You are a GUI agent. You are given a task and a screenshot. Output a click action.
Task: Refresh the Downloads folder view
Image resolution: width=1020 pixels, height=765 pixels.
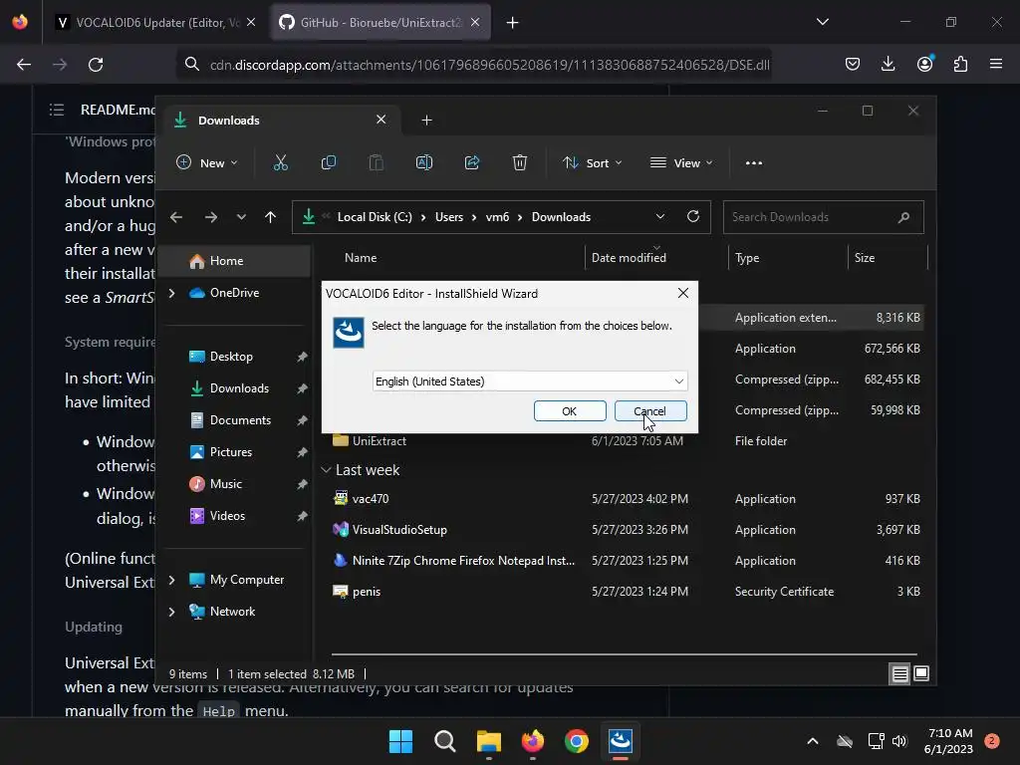(693, 216)
